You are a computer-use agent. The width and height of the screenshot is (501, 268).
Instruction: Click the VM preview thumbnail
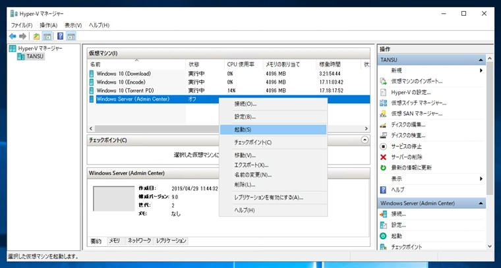tap(114, 199)
